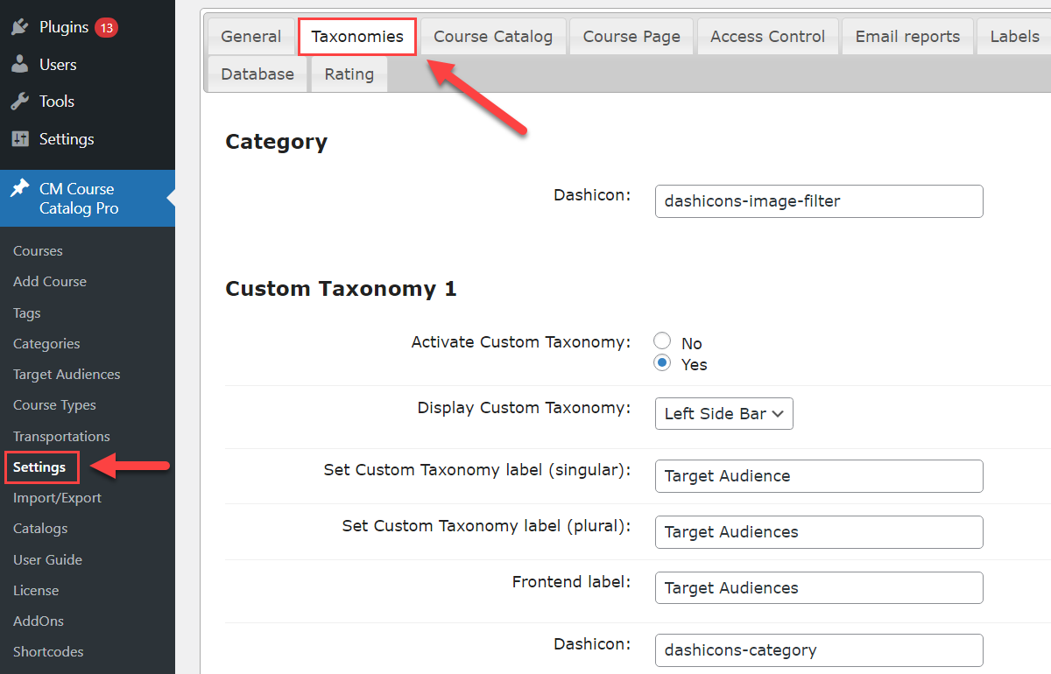Click the plural taxonomy label field
1051x674 pixels.
819,532
